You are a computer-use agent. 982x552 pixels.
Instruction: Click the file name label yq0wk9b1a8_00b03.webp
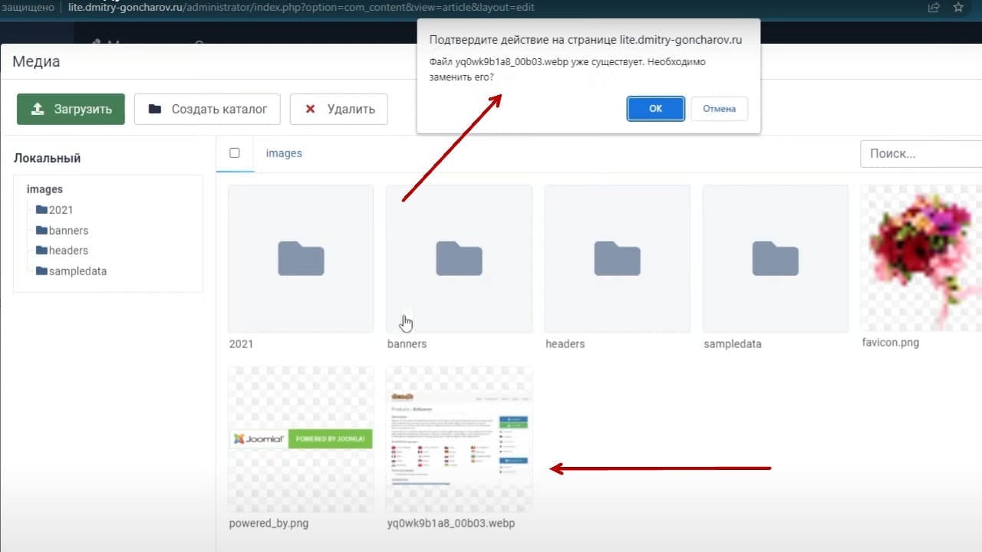tap(451, 524)
